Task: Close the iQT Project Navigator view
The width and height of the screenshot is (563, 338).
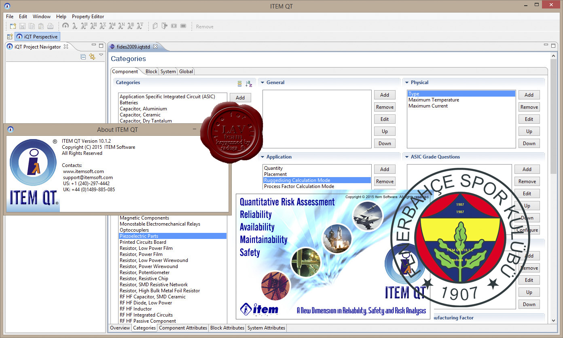Action: coord(66,47)
